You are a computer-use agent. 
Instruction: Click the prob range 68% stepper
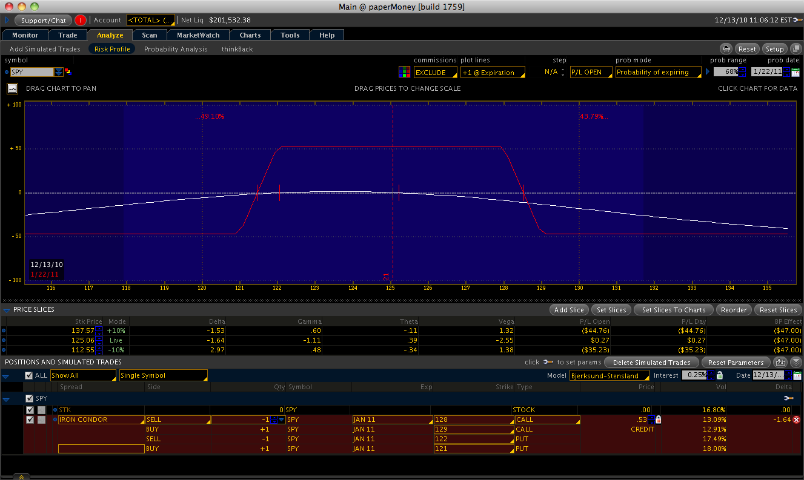click(742, 72)
